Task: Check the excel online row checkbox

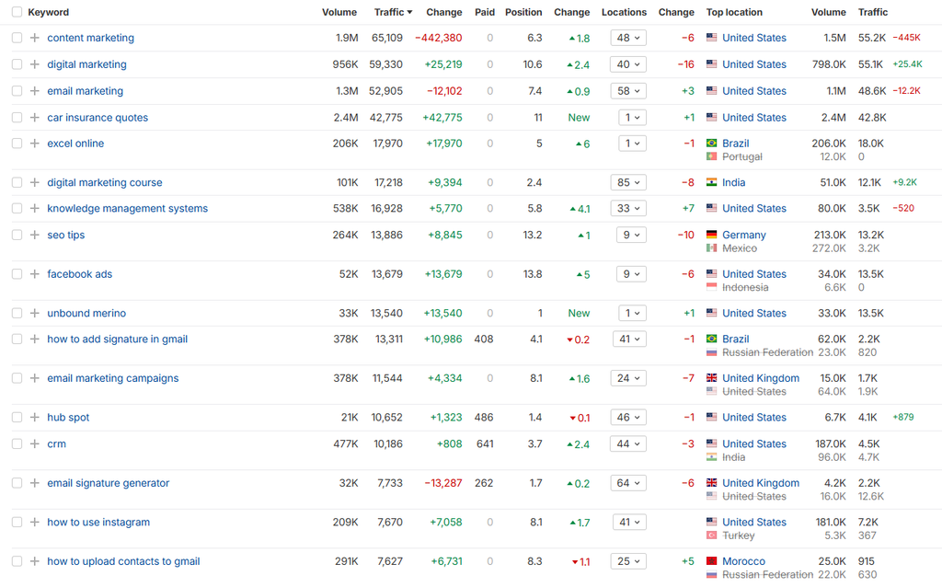Action: coord(17,143)
